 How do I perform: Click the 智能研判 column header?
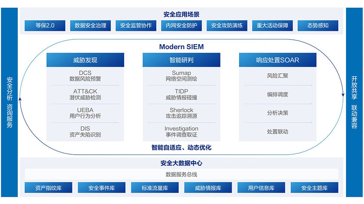pos(181,60)
